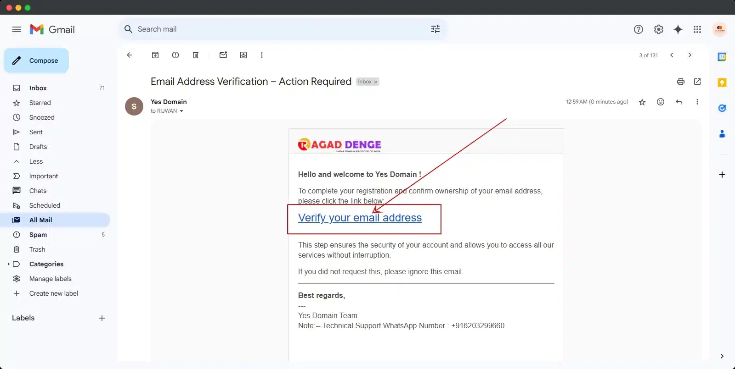Get add-ons plus icon

tap(722, 175)
